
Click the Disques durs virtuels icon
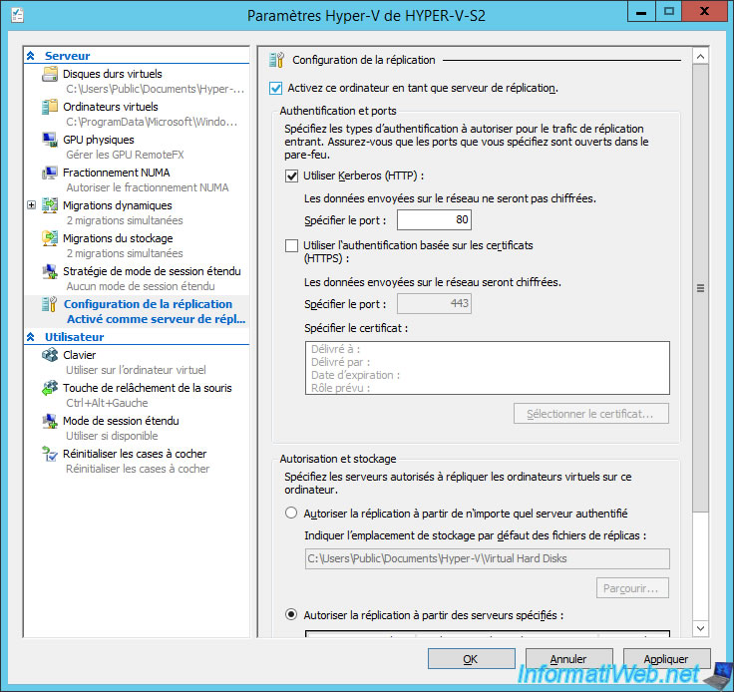click(50, 75)
